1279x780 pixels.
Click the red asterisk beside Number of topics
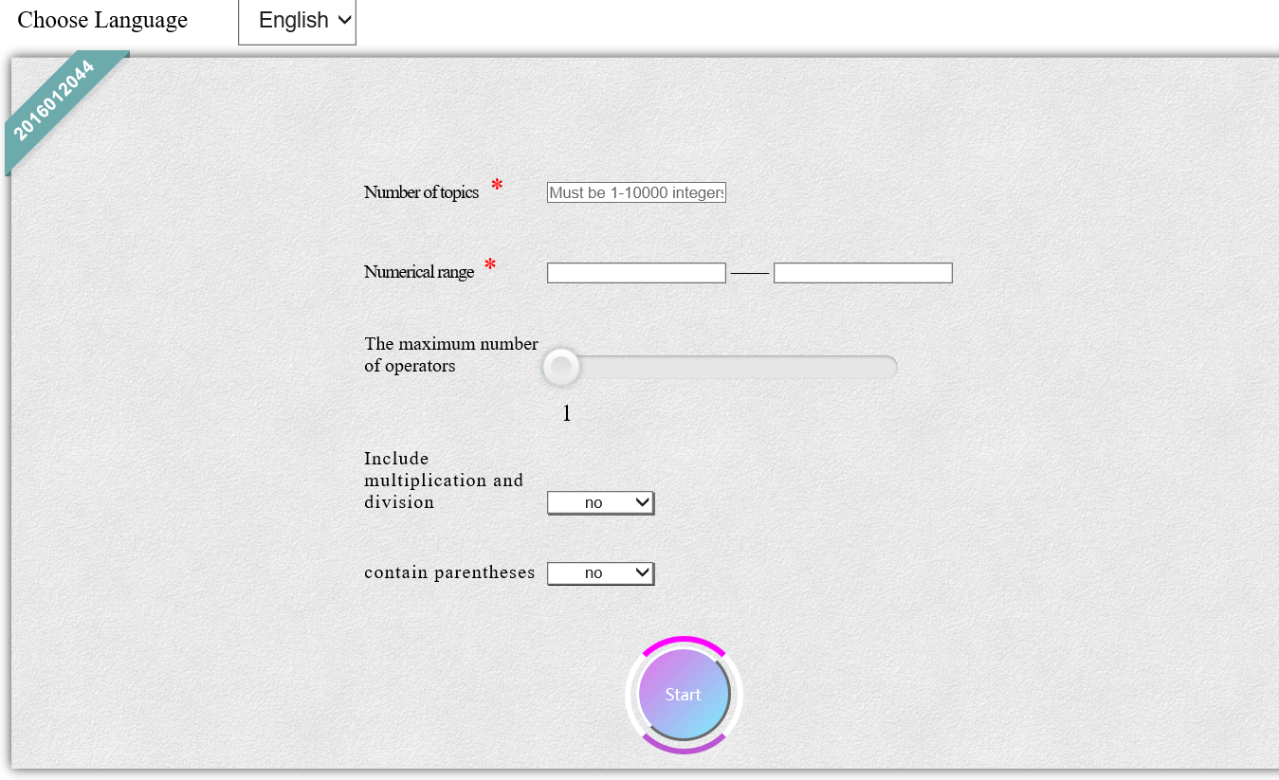click(497, 186)
